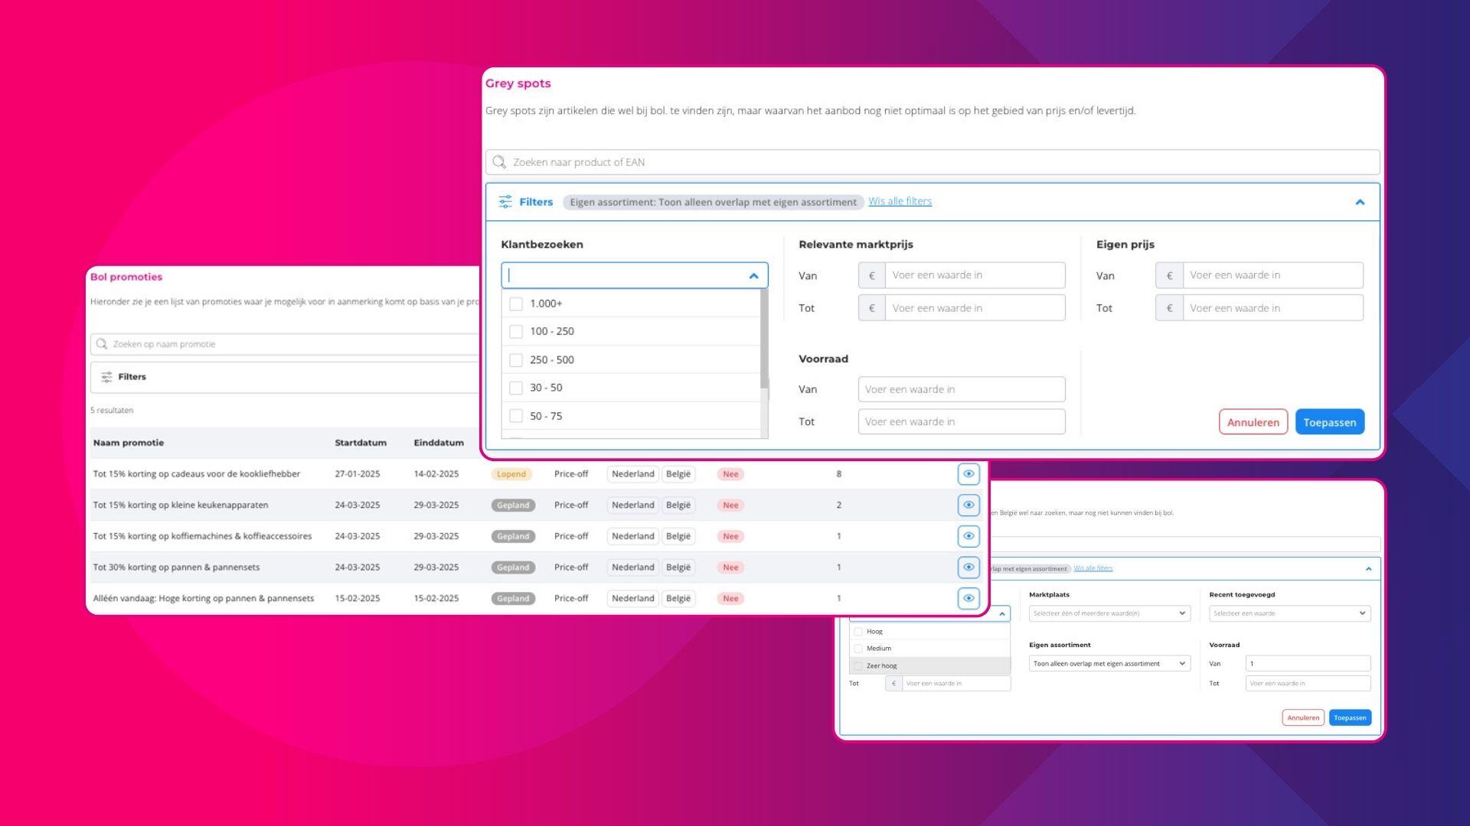Collapse the Grey spots Filters panel chevron

(x=1360, y=203)
